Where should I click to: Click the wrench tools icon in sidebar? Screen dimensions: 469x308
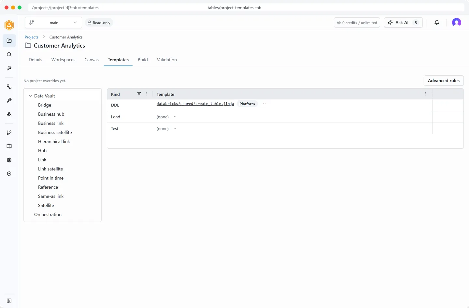(x=9, y=100)
